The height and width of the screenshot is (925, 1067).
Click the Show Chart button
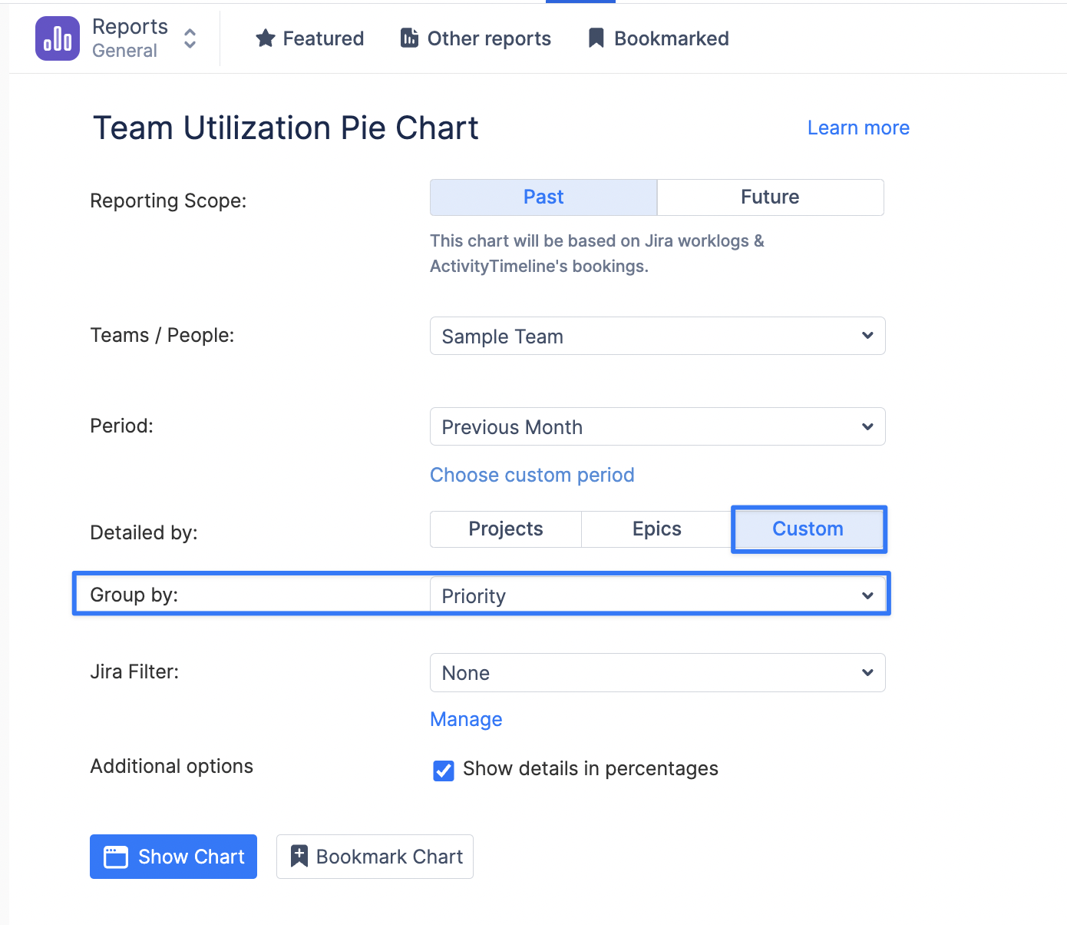click(x=173, y=857)
